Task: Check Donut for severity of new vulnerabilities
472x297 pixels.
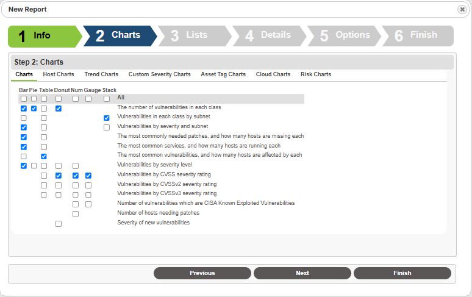Action: (x=59, y=224)
